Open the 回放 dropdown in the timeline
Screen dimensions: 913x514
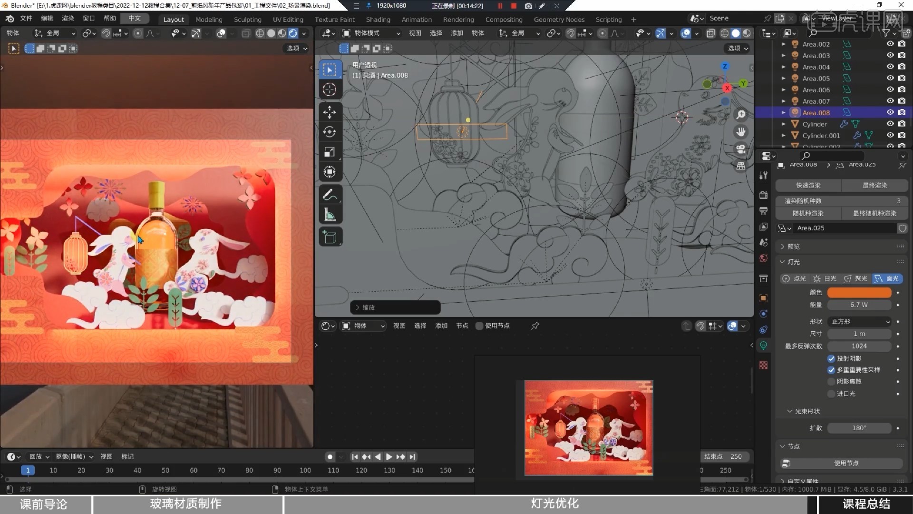pyautogui.click(x=39, y=456)
